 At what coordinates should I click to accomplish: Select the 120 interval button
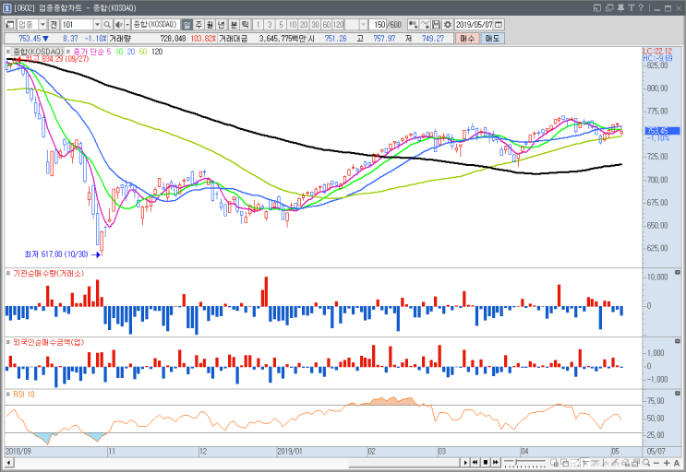point(338,25)
